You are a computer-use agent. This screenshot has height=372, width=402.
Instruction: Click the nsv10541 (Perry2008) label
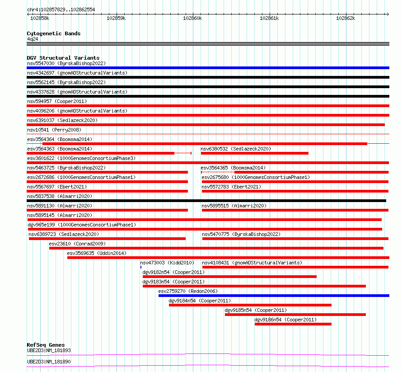[54, 130]
